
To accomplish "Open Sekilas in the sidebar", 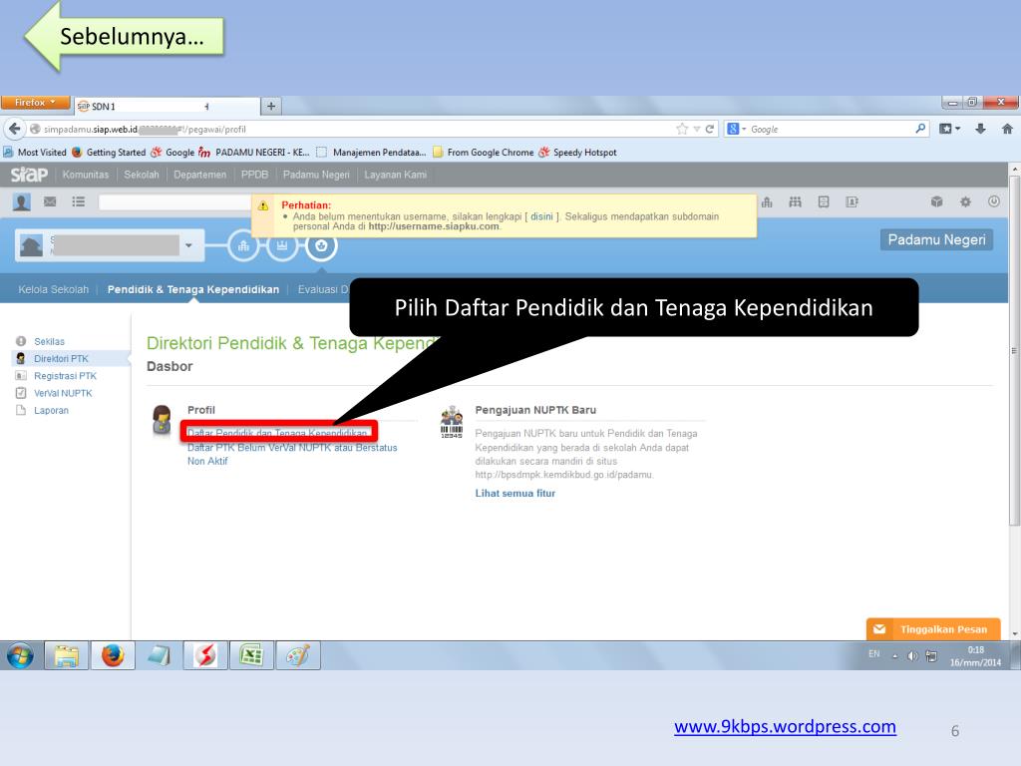I will 50,341.
